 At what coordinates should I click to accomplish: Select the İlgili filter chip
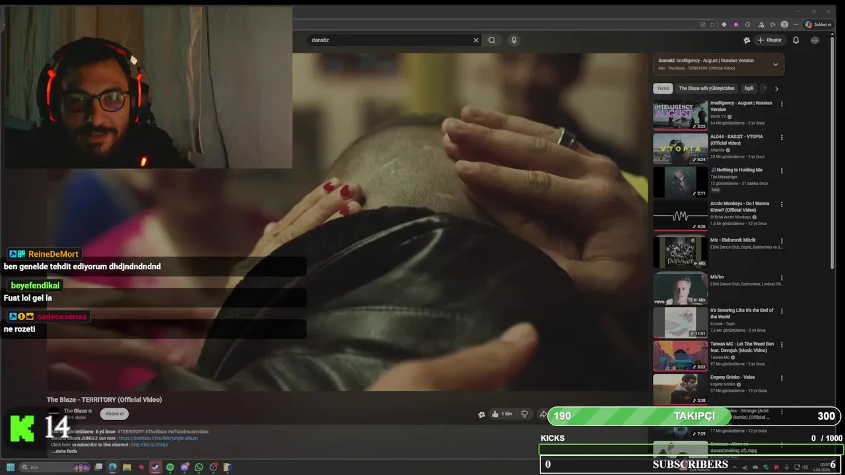749,88
